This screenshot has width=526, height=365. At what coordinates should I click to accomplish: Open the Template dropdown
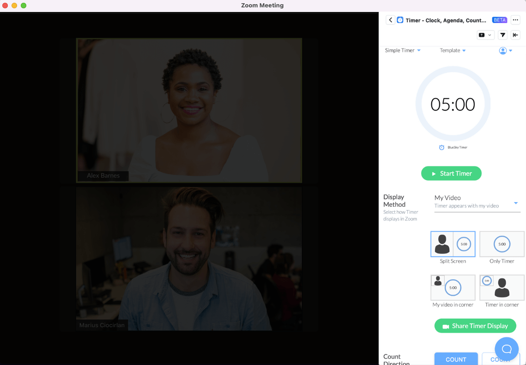[x=453, y=50]
